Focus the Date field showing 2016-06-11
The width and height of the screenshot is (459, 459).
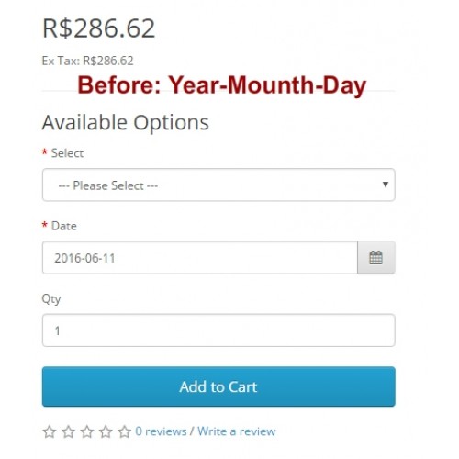tap(200, 258)
